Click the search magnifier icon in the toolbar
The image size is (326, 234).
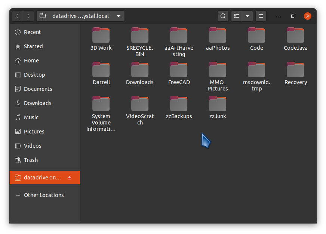click(x=223, y=16)
